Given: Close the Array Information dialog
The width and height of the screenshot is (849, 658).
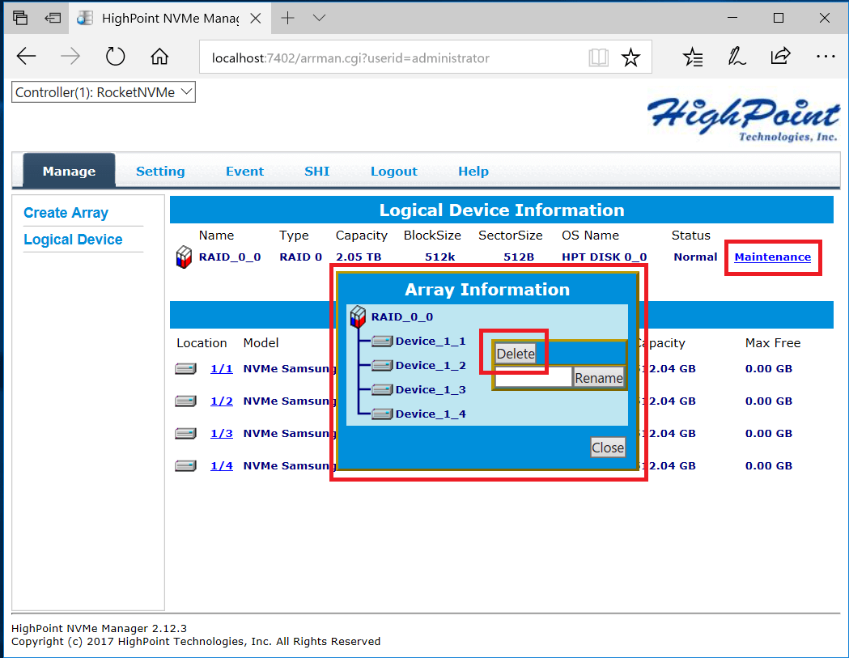Looking at the screenshot, I should (608, 448).
